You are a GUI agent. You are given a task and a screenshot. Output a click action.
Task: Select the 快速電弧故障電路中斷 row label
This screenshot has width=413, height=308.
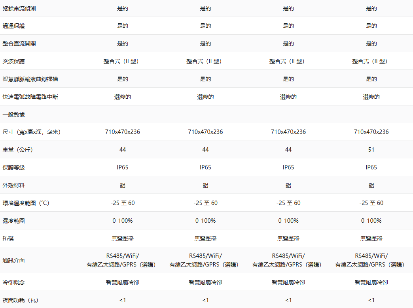point(30,97)
